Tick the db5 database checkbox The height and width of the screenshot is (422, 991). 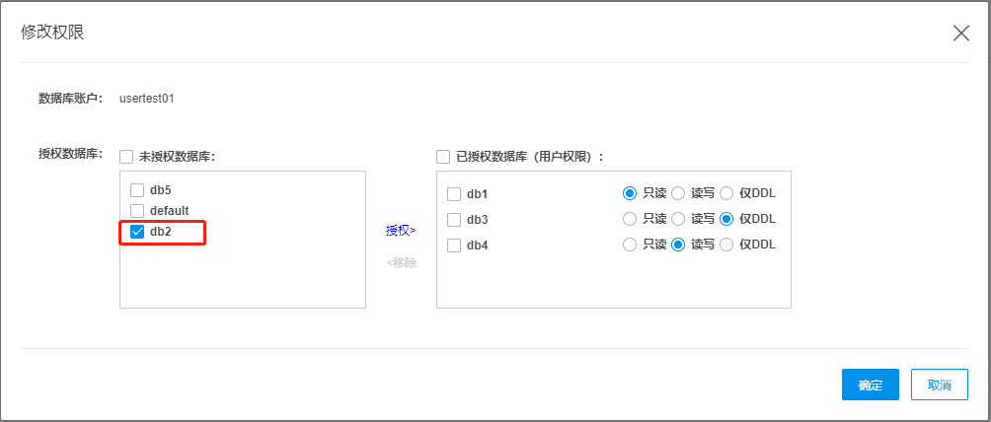[137, 189]
